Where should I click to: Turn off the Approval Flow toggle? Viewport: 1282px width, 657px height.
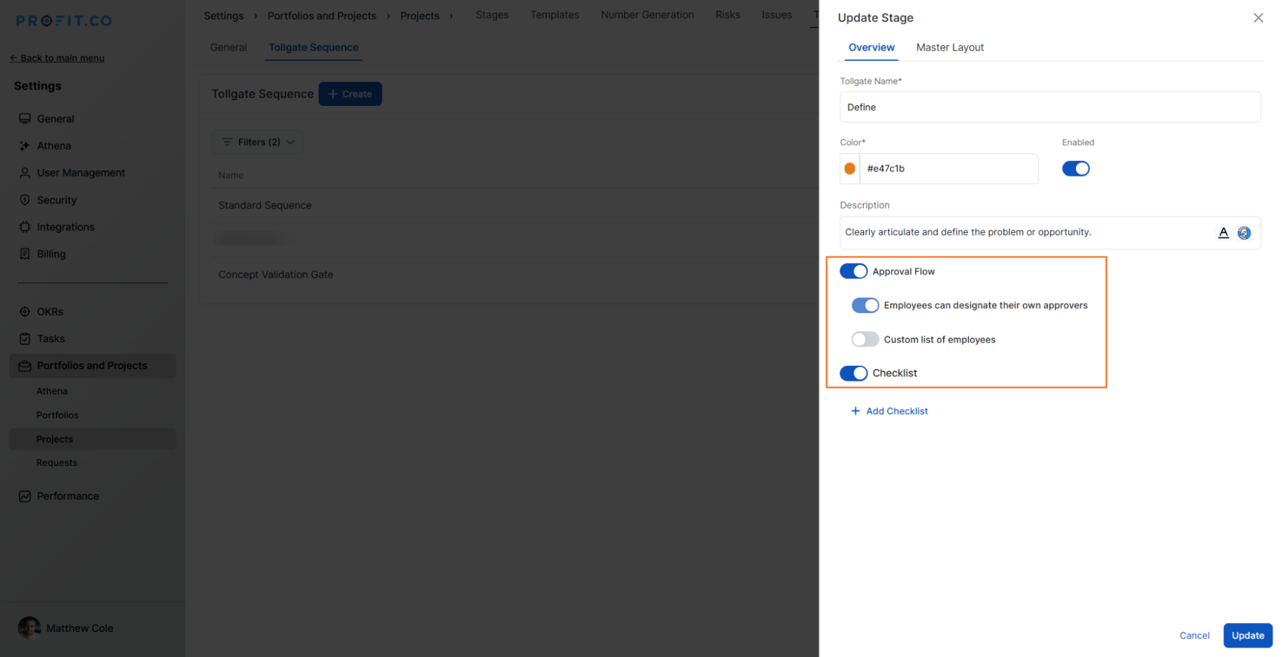pos(853,271)
